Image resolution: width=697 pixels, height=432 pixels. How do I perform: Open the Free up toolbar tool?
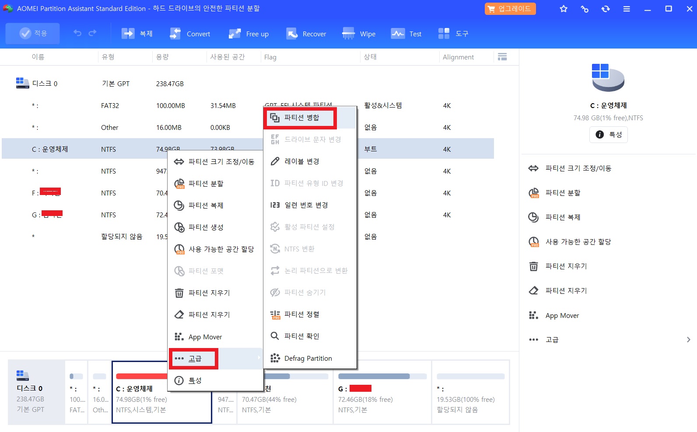249,34
